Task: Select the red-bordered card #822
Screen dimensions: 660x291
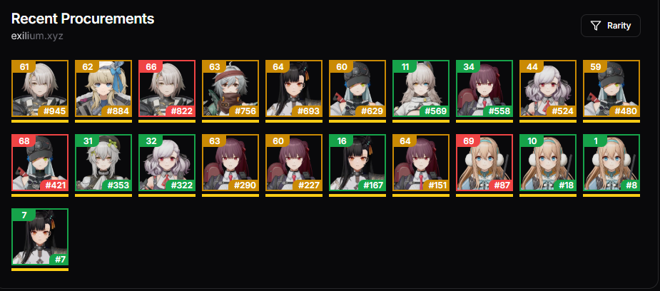Action: point(167,88)
